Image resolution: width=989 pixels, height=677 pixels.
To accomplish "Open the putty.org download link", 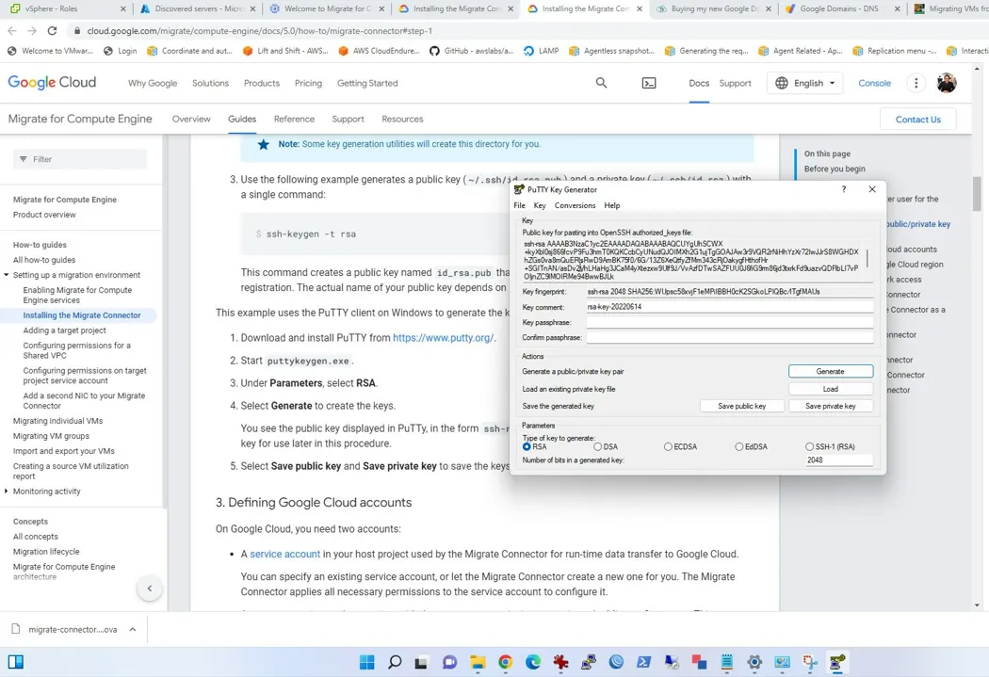I will click(x=443, y=338).
